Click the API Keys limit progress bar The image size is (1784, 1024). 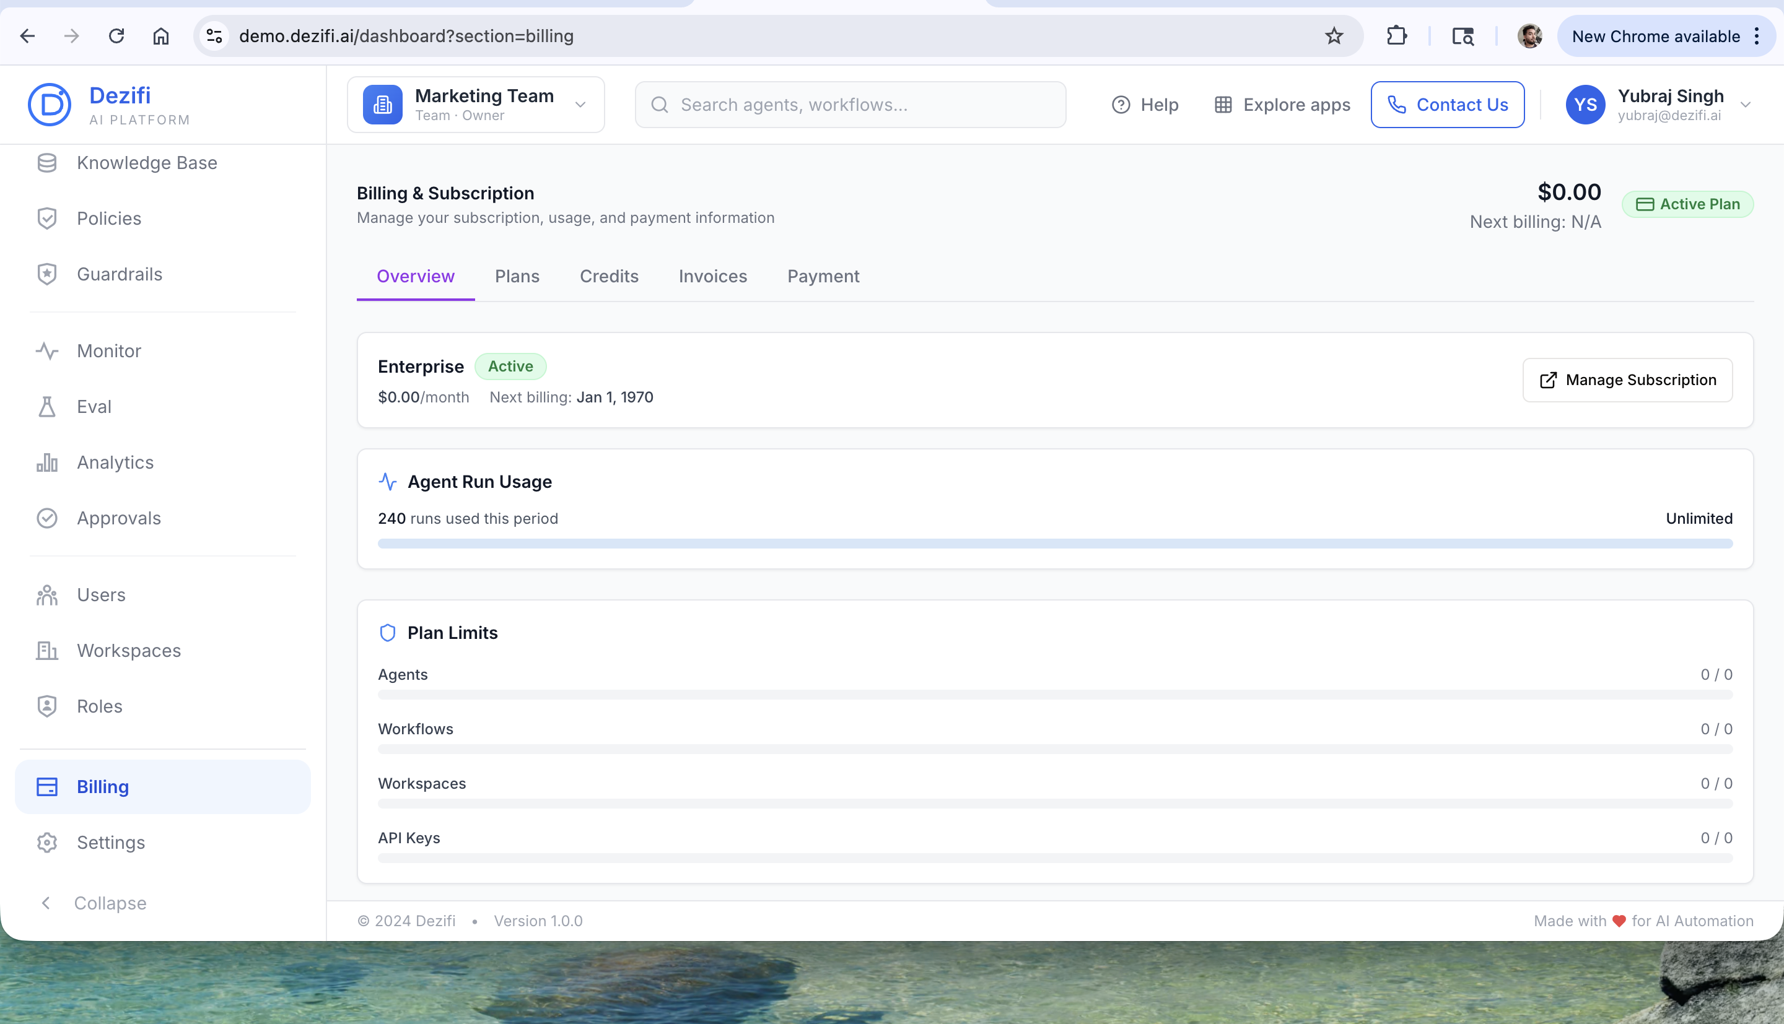(1054, 858)
